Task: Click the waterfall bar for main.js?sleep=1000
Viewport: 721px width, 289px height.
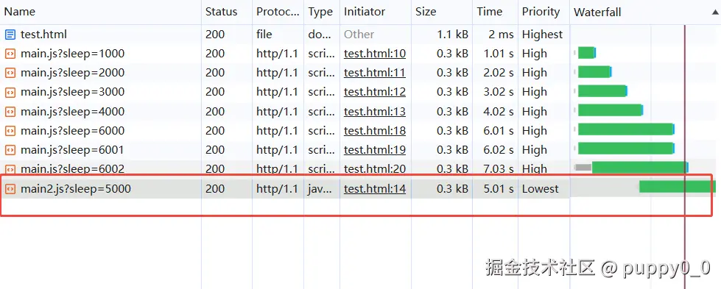Action: 586,53
